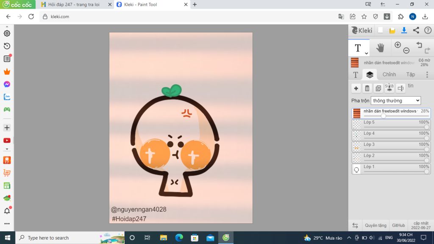Add a sidebar shortcut with plus
This screenshot has height=244, width=434.
coord(7,128)
